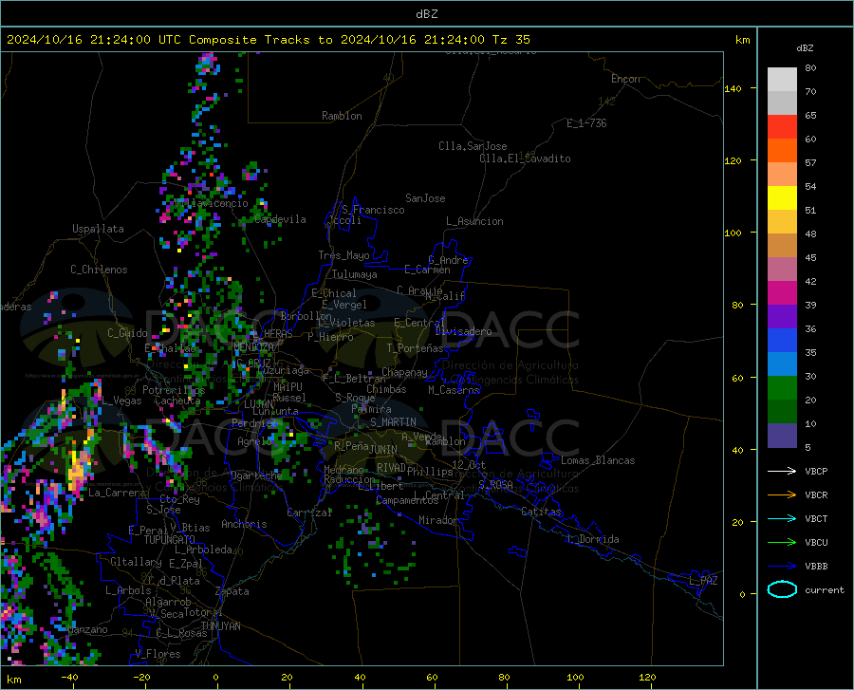Click the blue VBBB arrow in legend
This screenshot has height=690, width=854.
[782, 567]
